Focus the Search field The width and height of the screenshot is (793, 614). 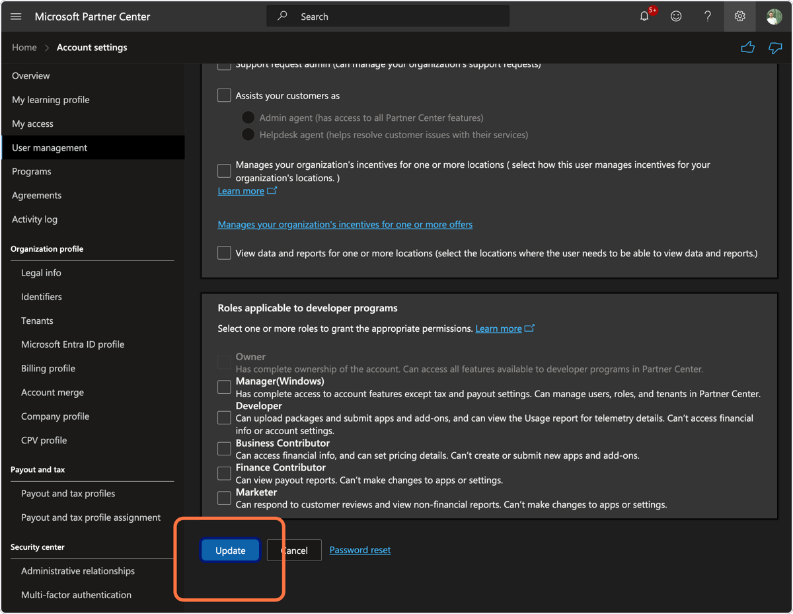point(388,17)
